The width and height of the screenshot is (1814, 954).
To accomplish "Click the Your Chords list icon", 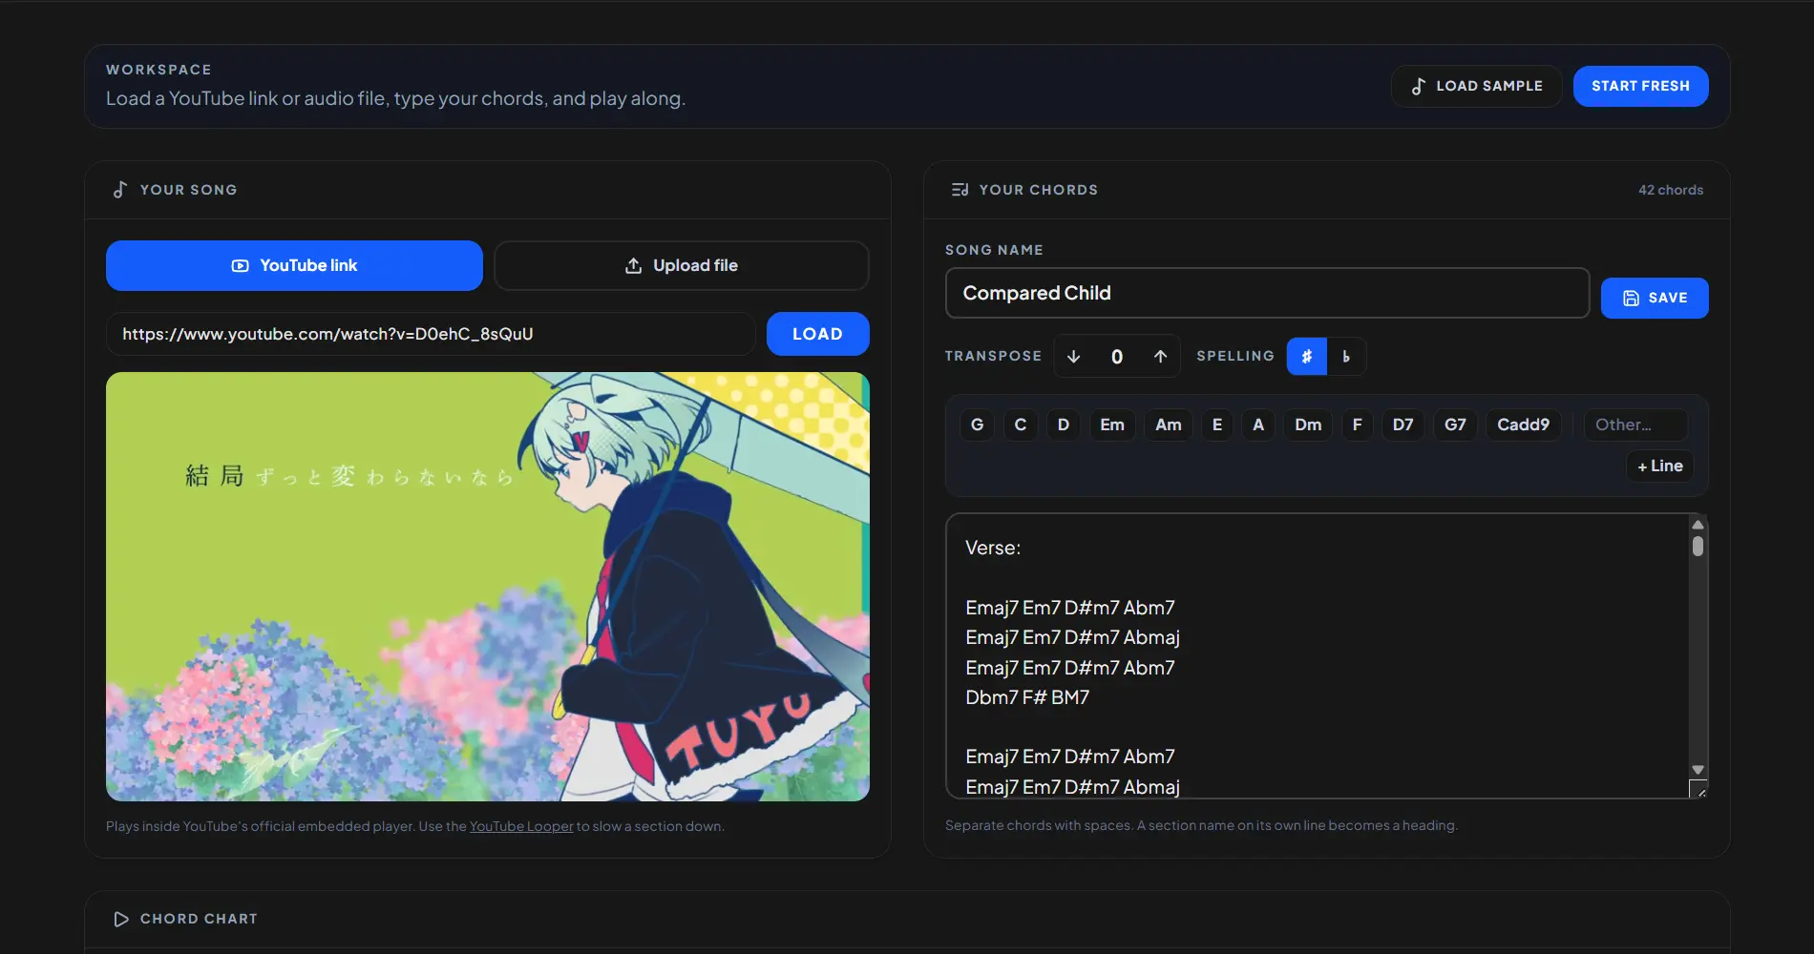I will coord(960,190).
